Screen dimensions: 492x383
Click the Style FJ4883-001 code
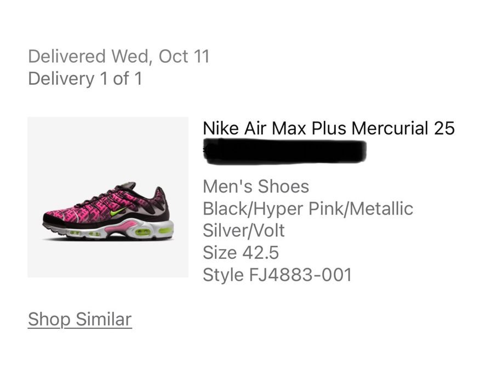pos(277,274)
